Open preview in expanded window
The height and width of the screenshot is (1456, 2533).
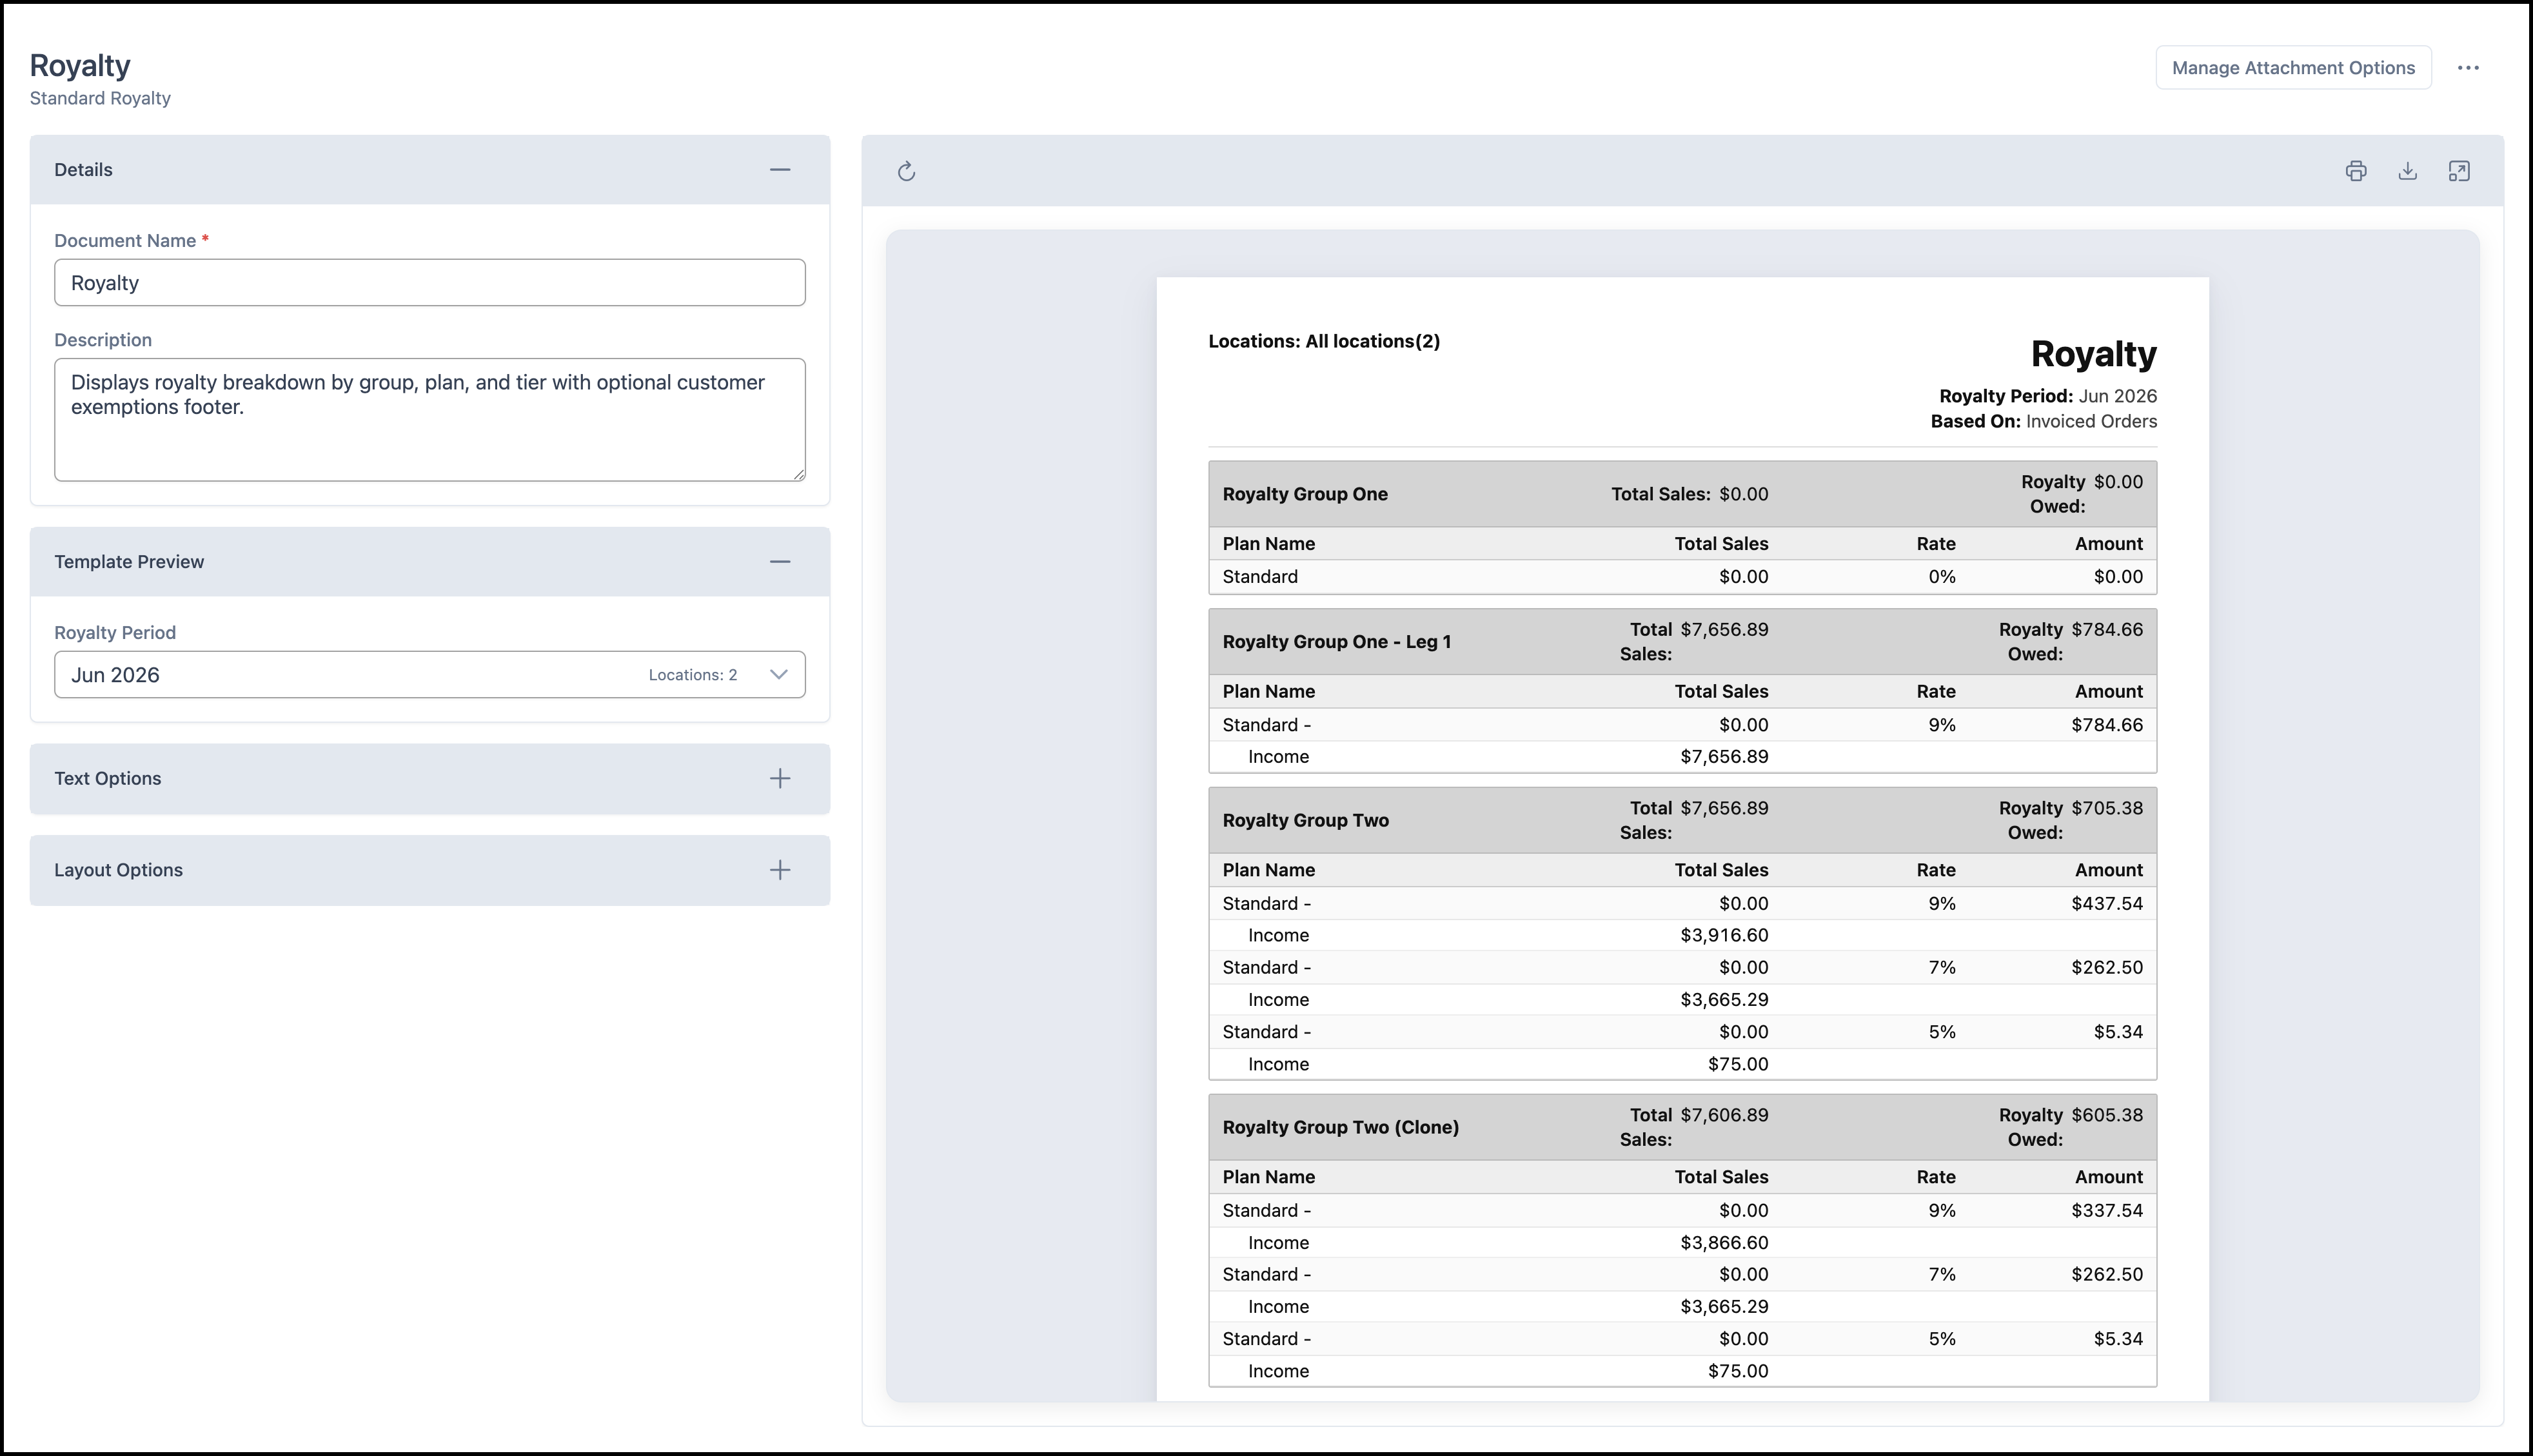point(2459,171)
